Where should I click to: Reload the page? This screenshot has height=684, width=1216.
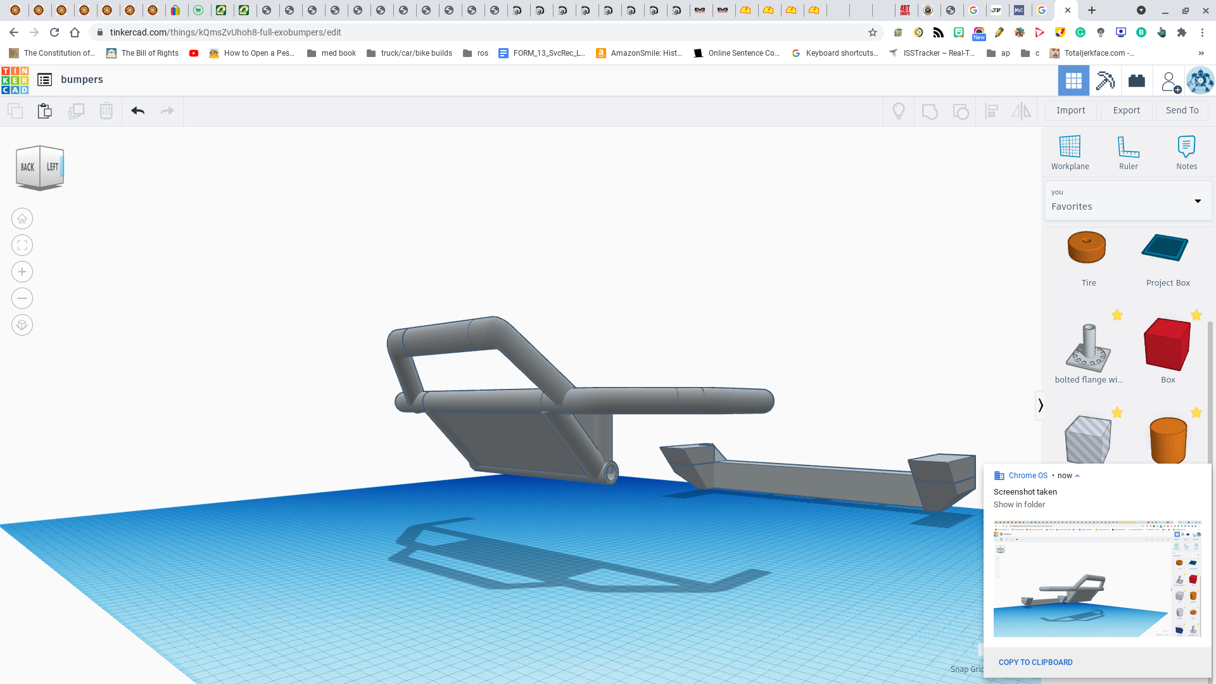click(x=54, y=32)
